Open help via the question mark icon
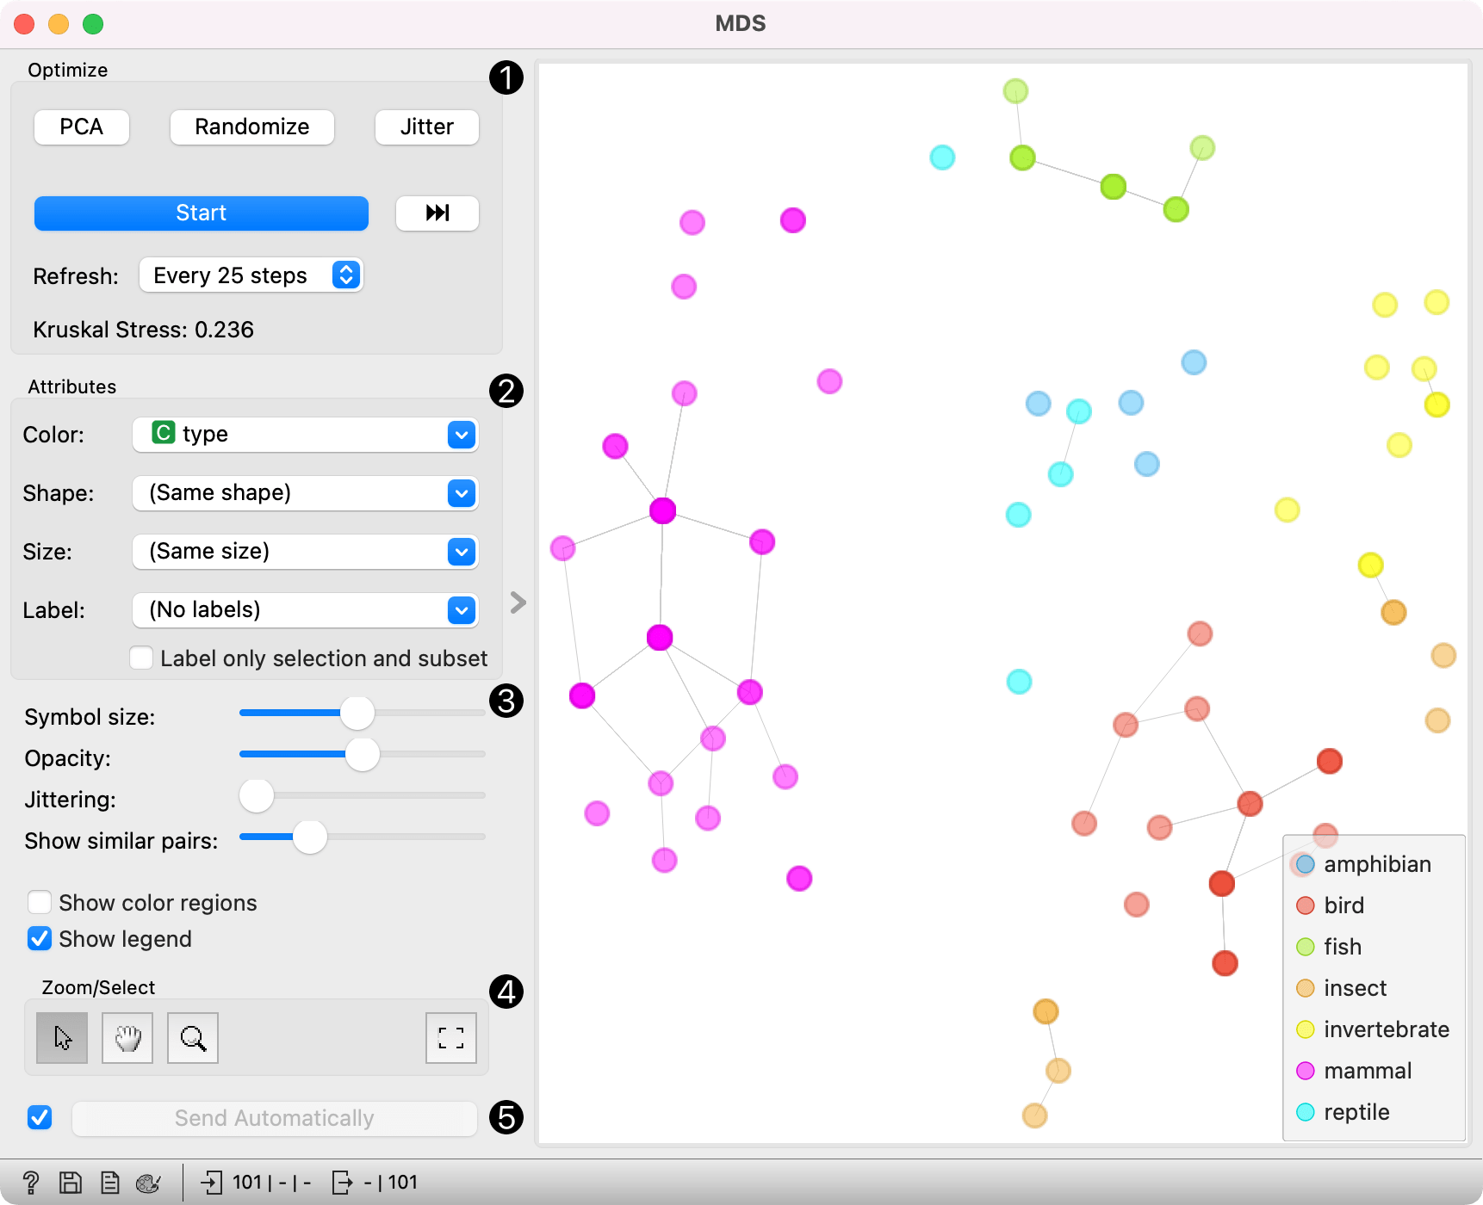Viewport: 1483px width, 1205px height. point(30,1183)
